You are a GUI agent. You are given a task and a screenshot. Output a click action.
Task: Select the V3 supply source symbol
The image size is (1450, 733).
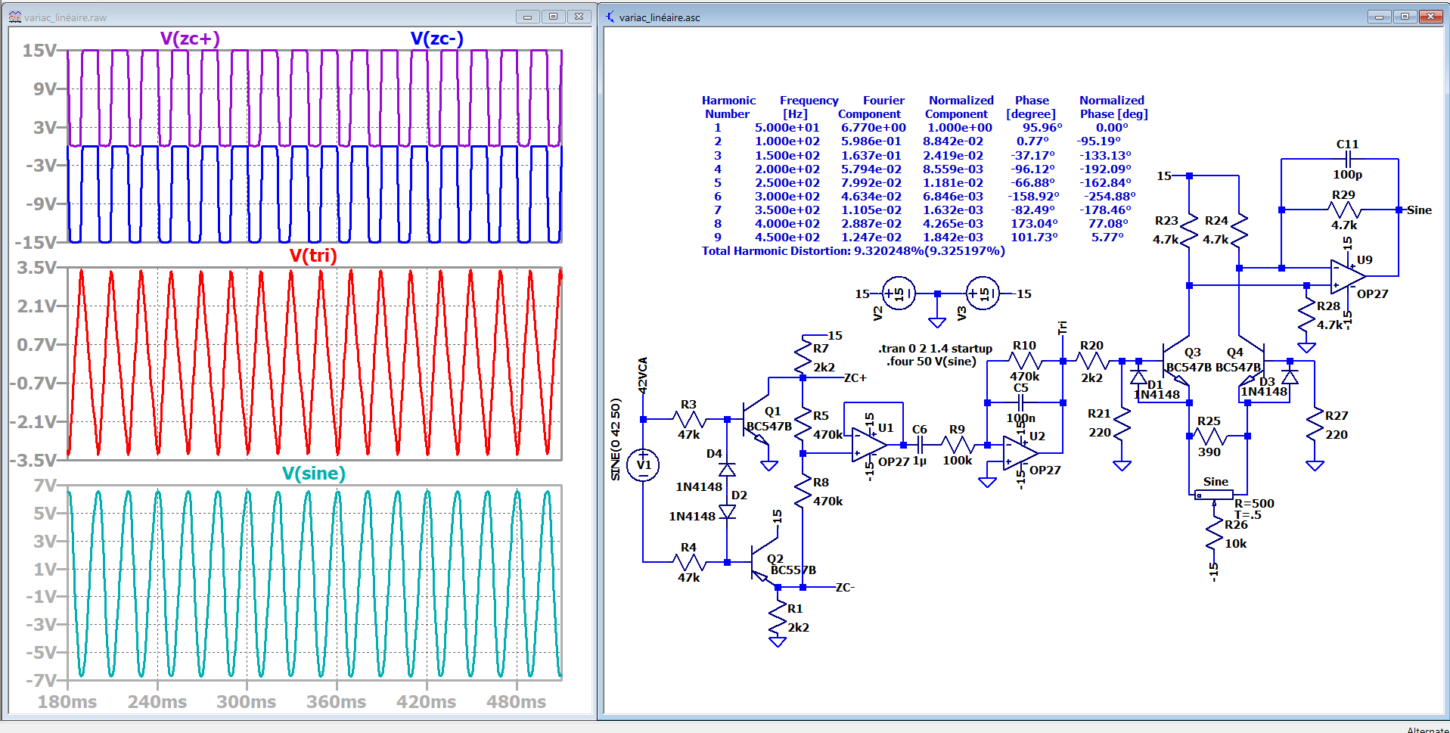983,294
